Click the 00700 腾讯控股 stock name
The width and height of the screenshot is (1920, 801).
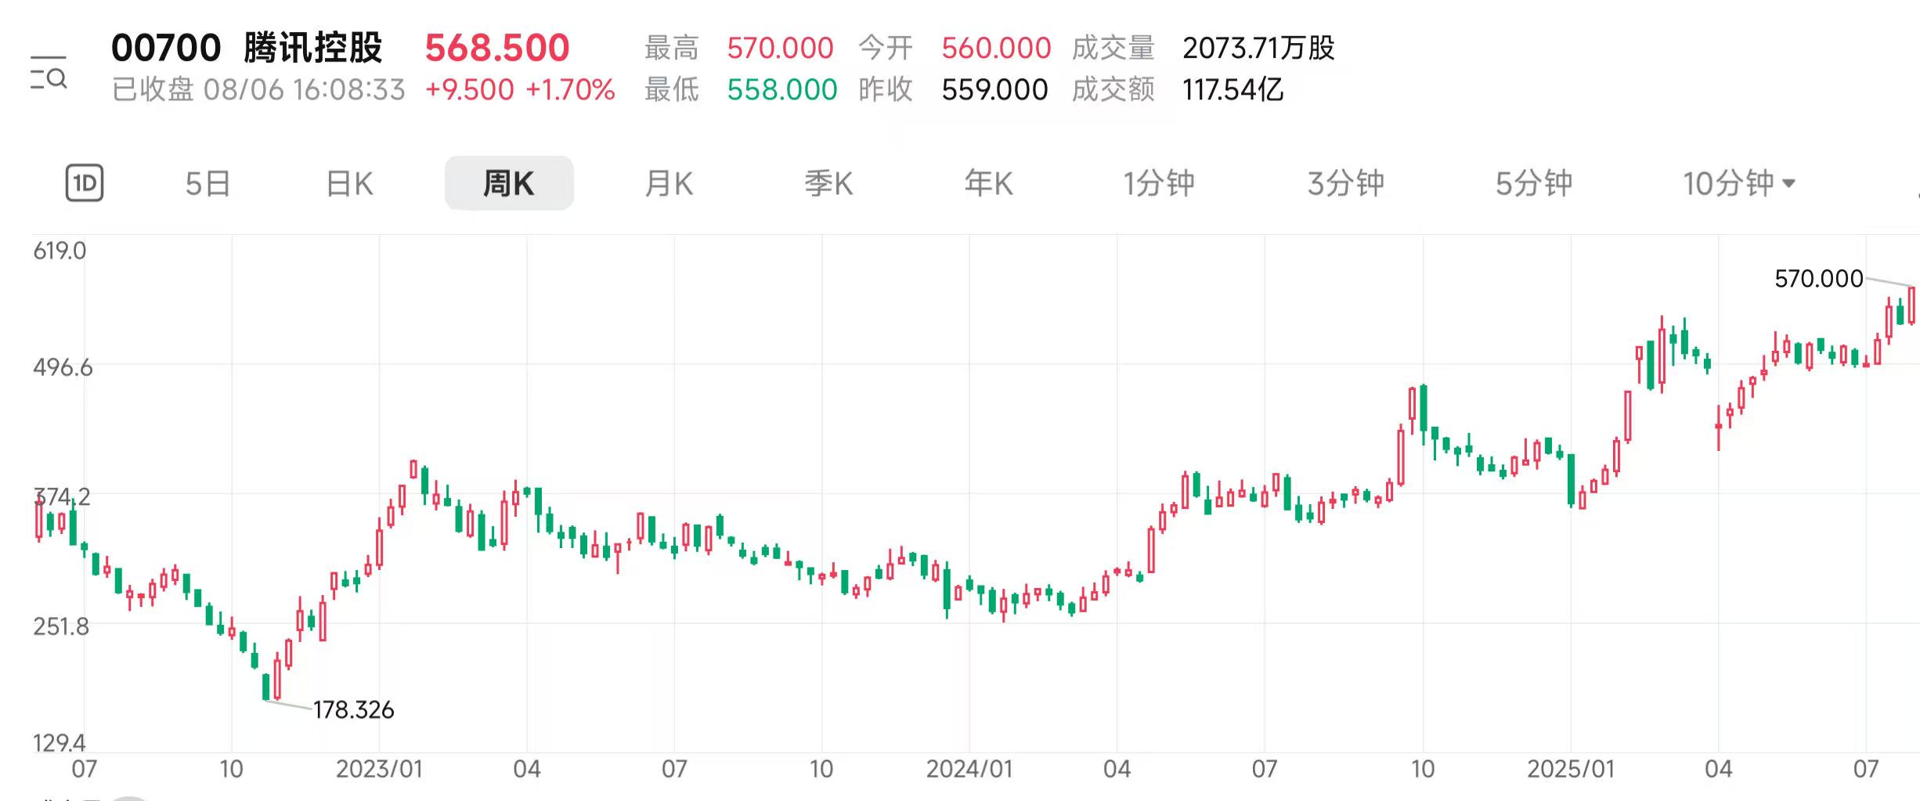pyautogui.click(x=247, y=48)
